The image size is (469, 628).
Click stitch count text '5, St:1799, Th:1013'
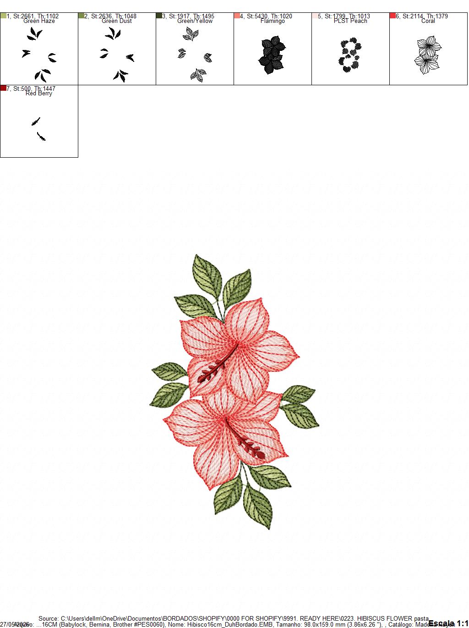[344, 16]
